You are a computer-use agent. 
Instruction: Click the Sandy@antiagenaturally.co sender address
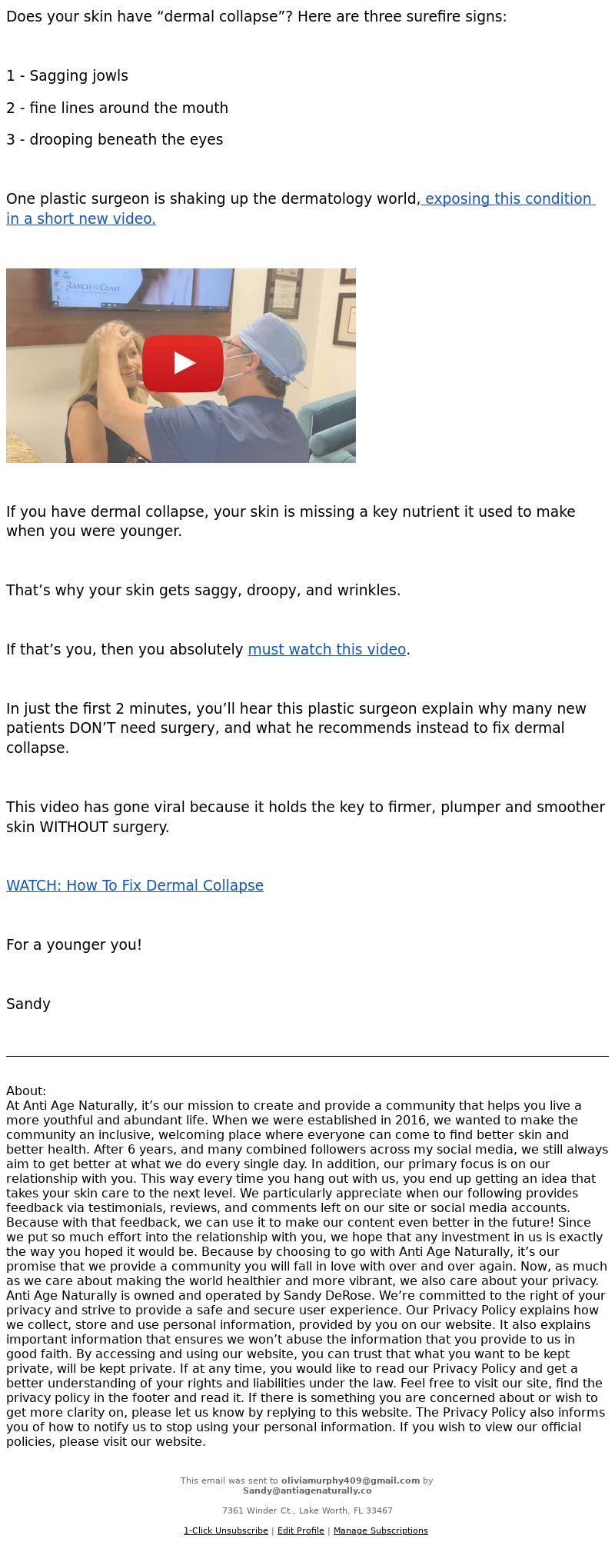(x=307, y=1490)
